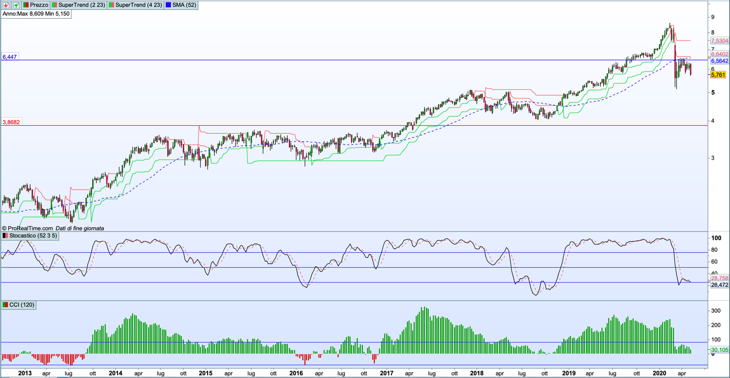The width and height of the screenshot is (730, 378).
Task: Select the 7,5304 SuperTrend price tag
Action: (719, 41)
